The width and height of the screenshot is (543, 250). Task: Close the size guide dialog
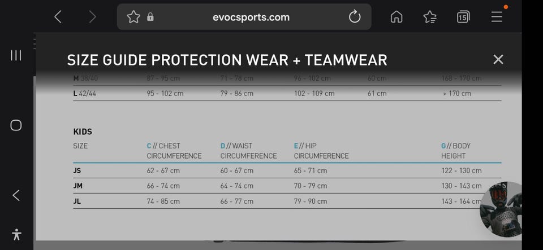(x=498, y=59)
